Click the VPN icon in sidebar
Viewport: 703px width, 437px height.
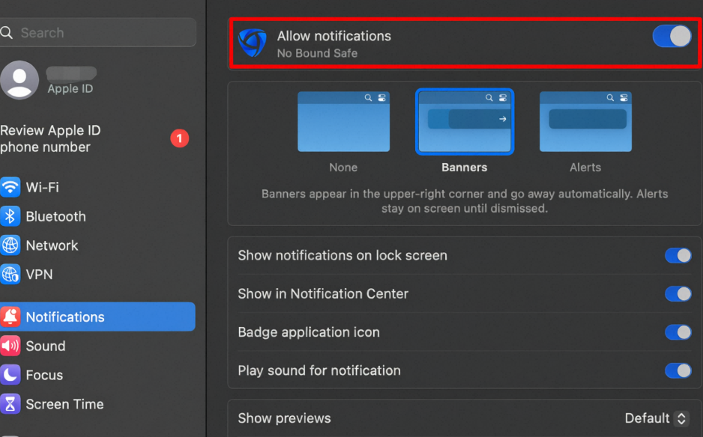[10, 274]
